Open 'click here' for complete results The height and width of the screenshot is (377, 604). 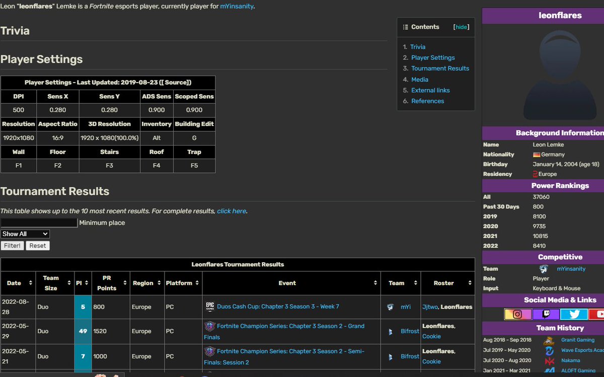(232, 211)
